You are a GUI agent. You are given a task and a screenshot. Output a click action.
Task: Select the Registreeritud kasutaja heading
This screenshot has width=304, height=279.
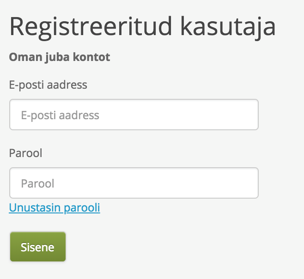click(142, 27)
